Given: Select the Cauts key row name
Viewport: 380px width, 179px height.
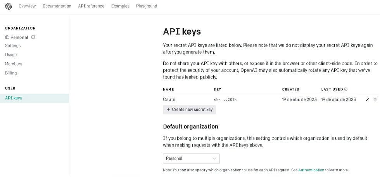Looking at the screenshot, I should (x=169, y=99).
